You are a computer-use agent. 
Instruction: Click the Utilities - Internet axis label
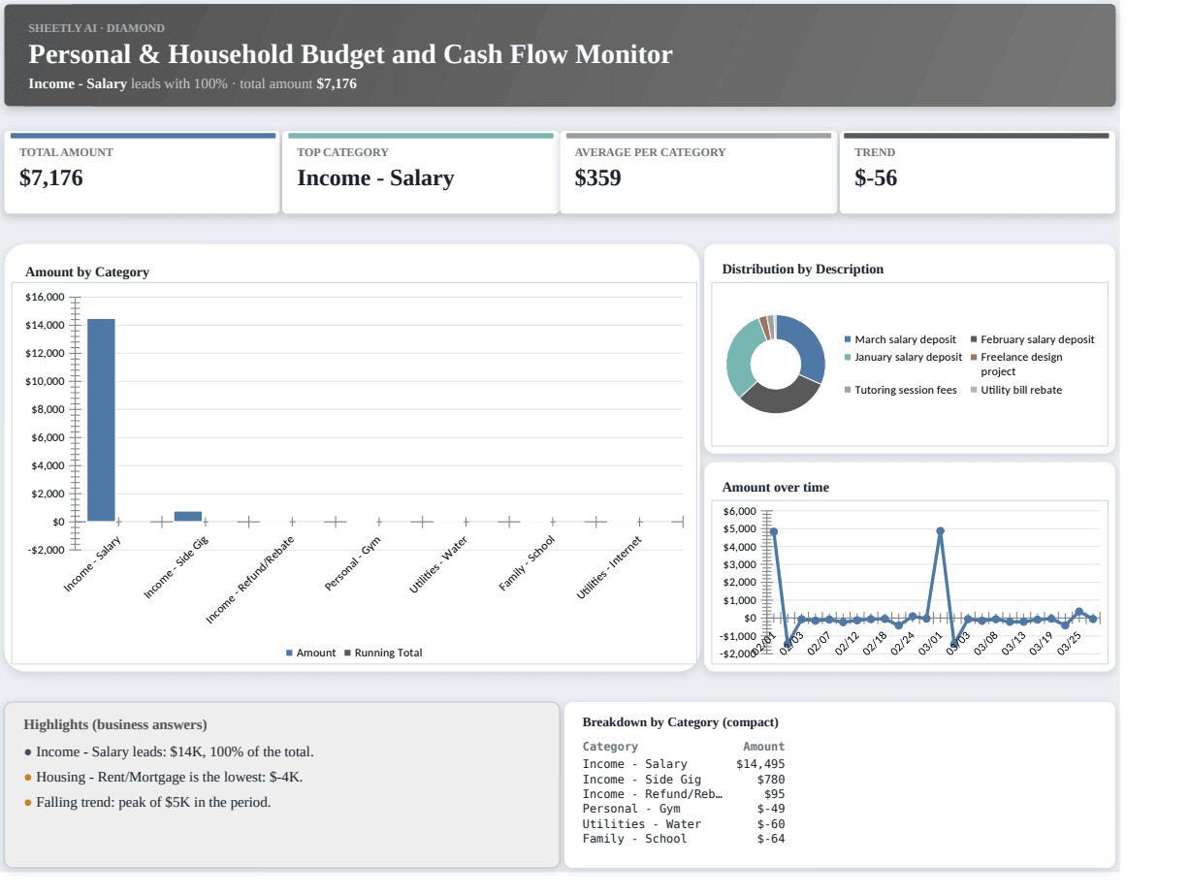click(610, 566)
